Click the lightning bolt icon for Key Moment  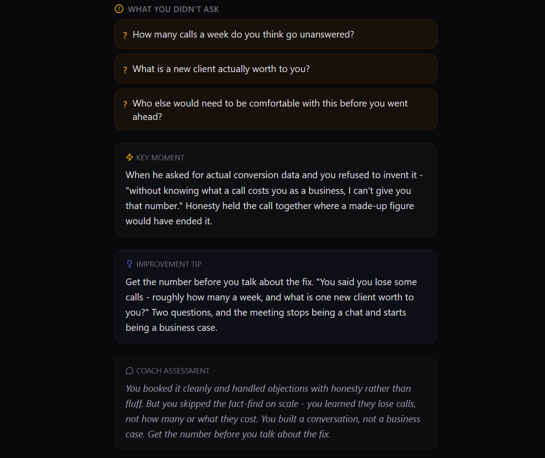point(130,157)
